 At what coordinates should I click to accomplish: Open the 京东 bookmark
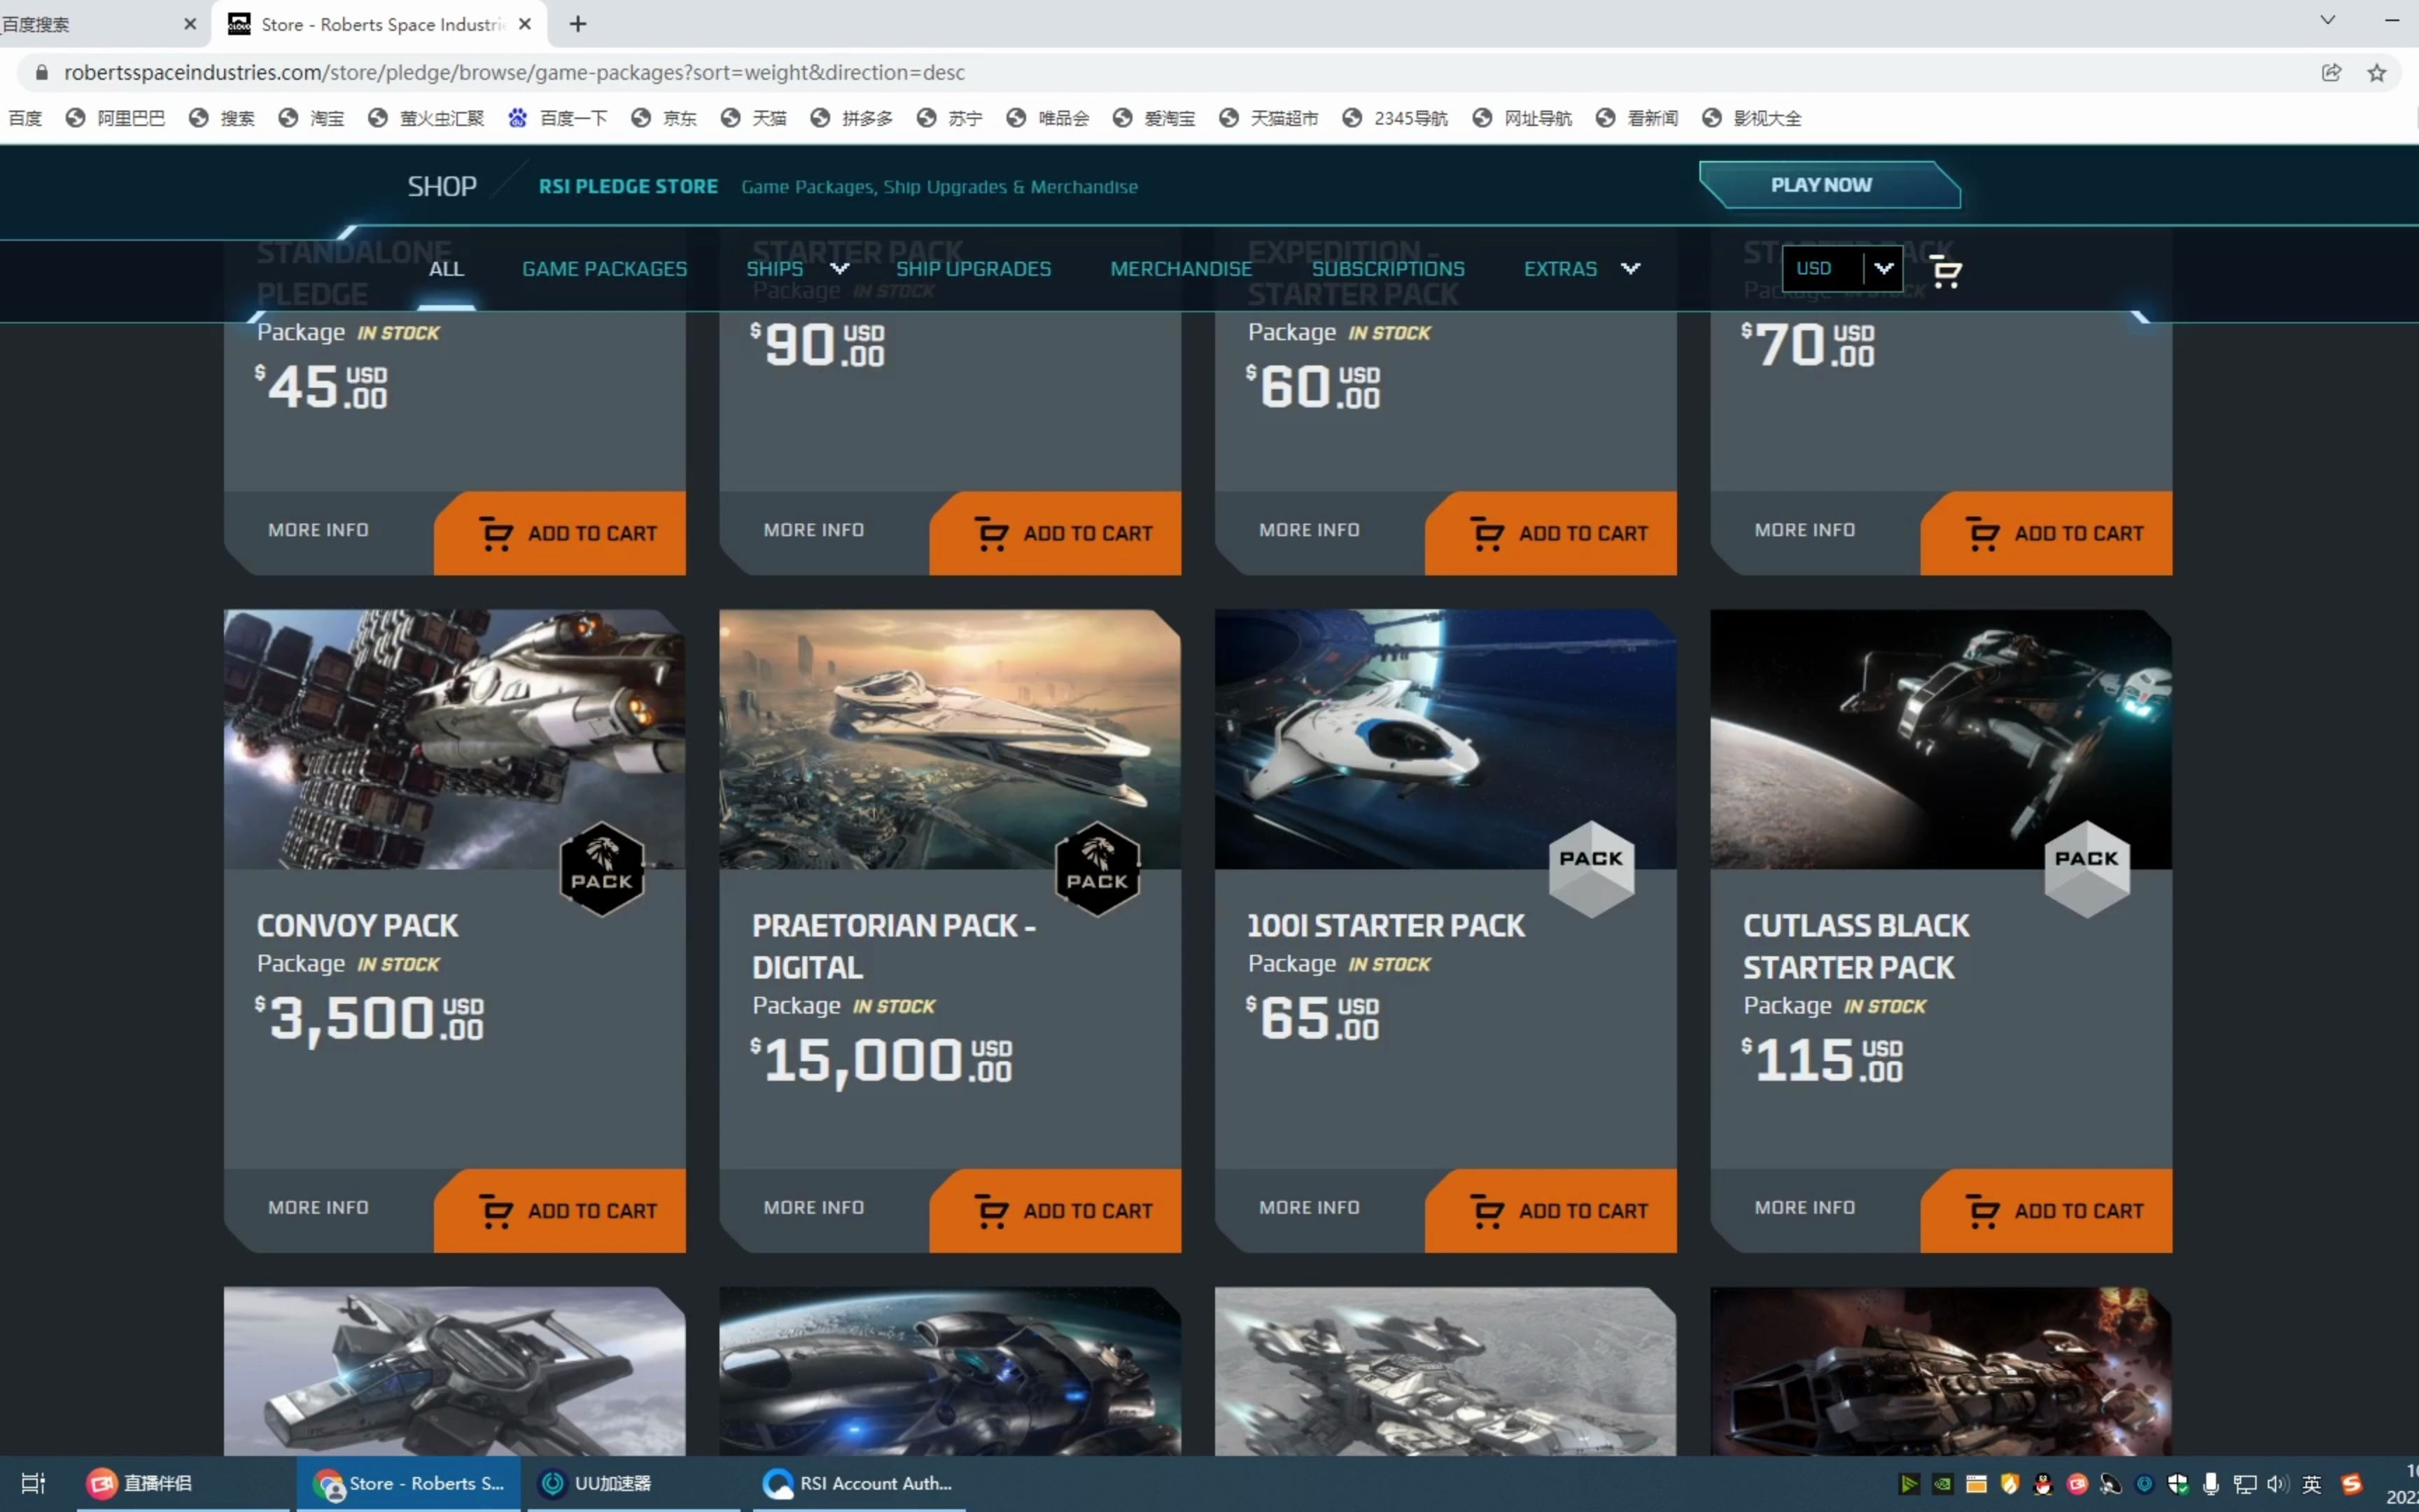[x=664, y=118]
